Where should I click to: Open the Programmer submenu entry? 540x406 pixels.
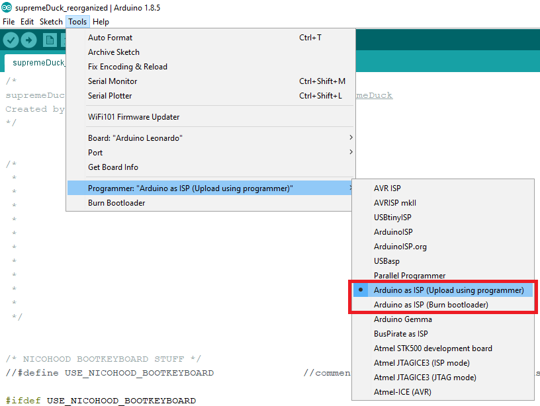(x=210, y=188)
